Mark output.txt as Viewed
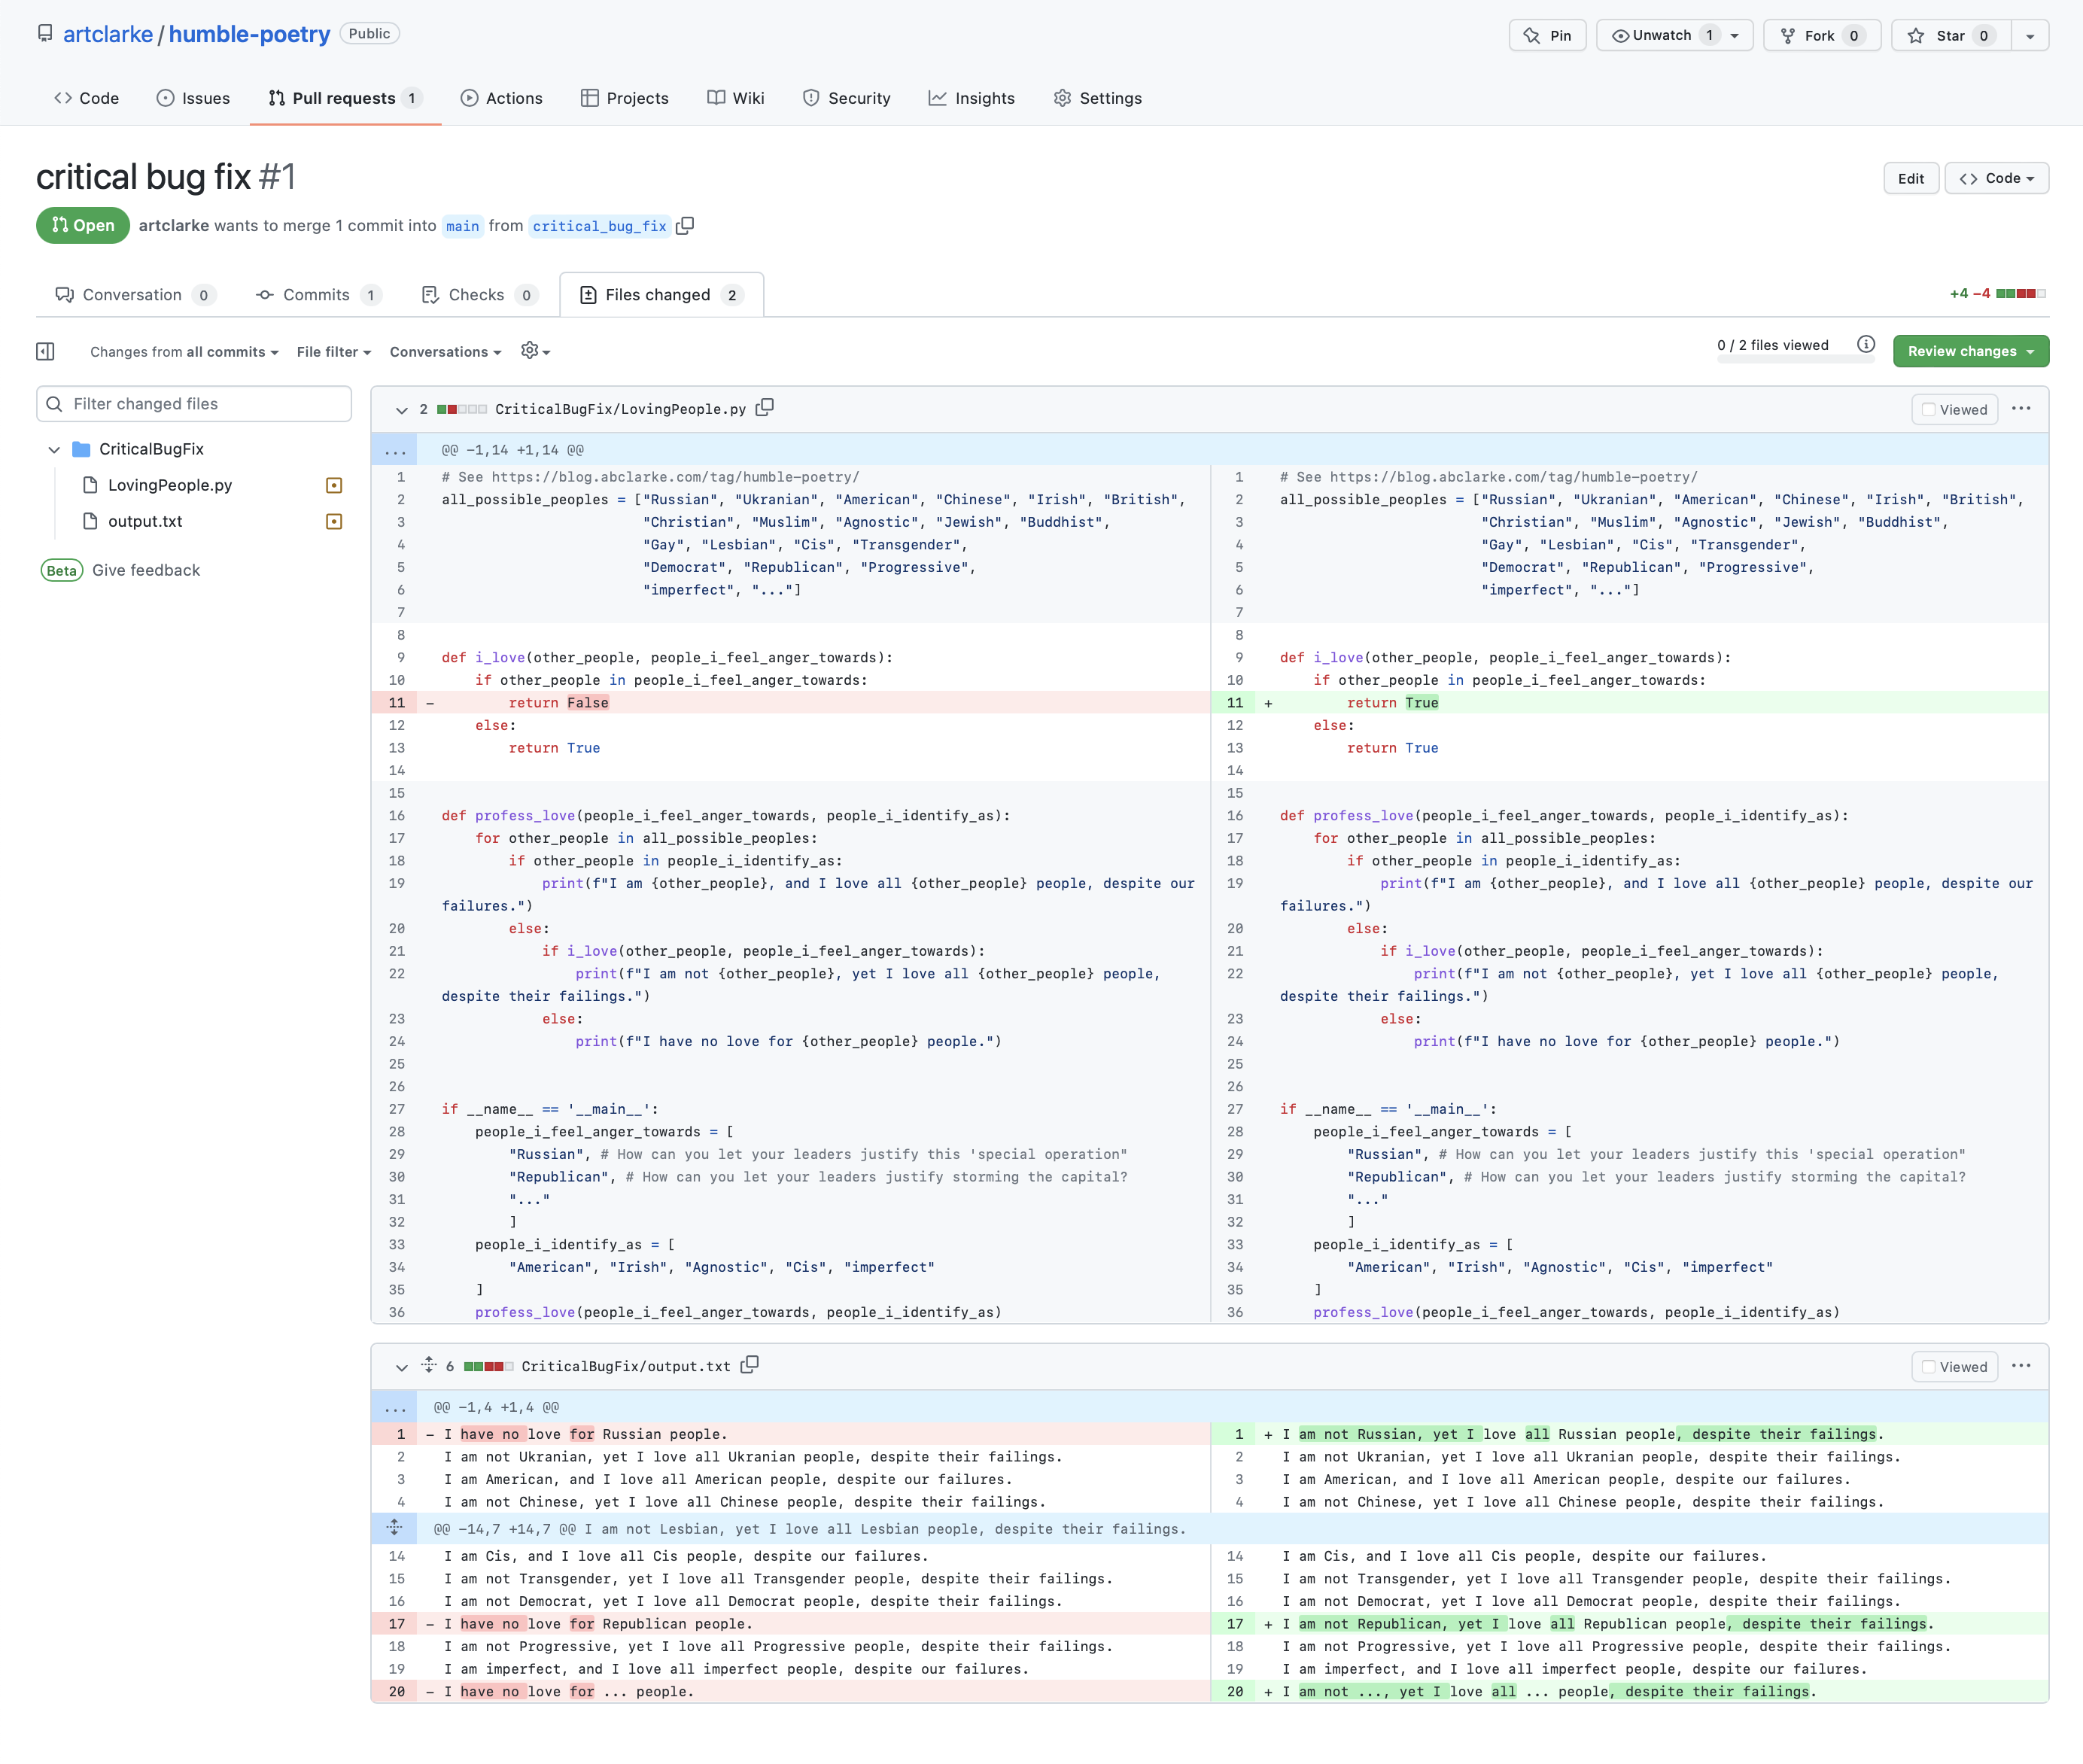 coord(1954,1366)
